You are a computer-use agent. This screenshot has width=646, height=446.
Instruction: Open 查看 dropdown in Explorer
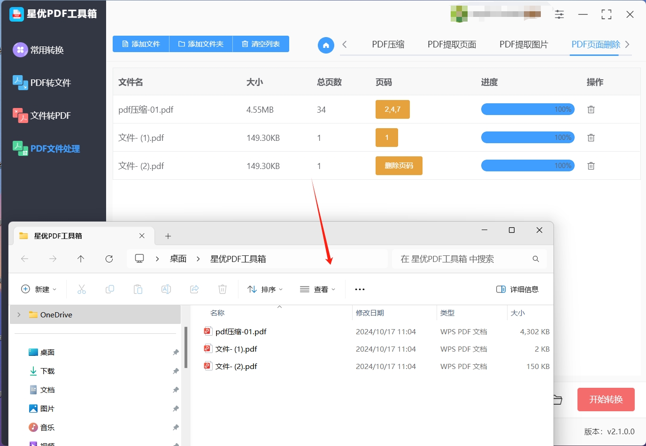click(x=318, y=289)
